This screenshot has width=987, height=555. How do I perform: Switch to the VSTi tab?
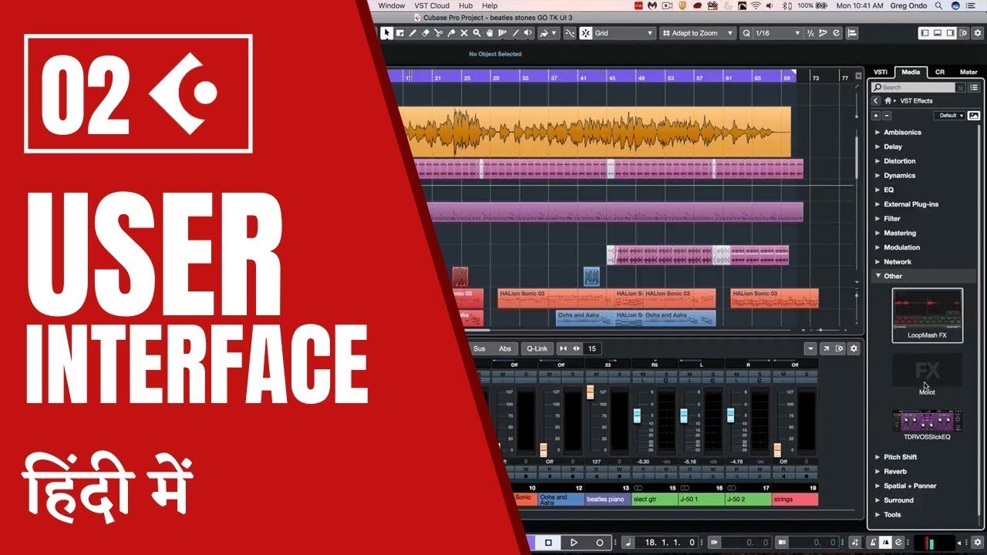point(880,72)
